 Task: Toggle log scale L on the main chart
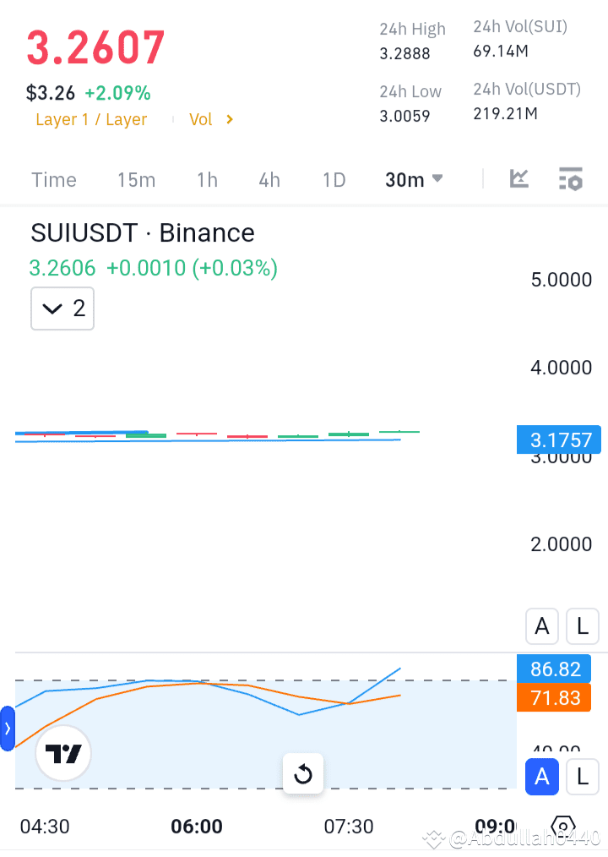[x=582, y=626]
